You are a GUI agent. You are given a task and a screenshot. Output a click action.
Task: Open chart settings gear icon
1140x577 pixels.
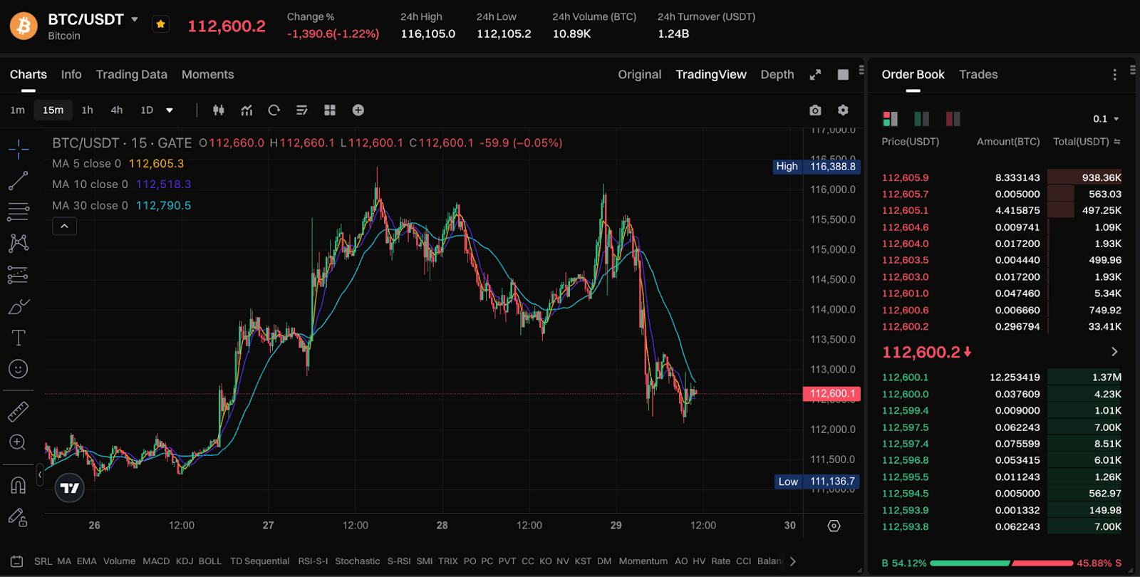843,110
